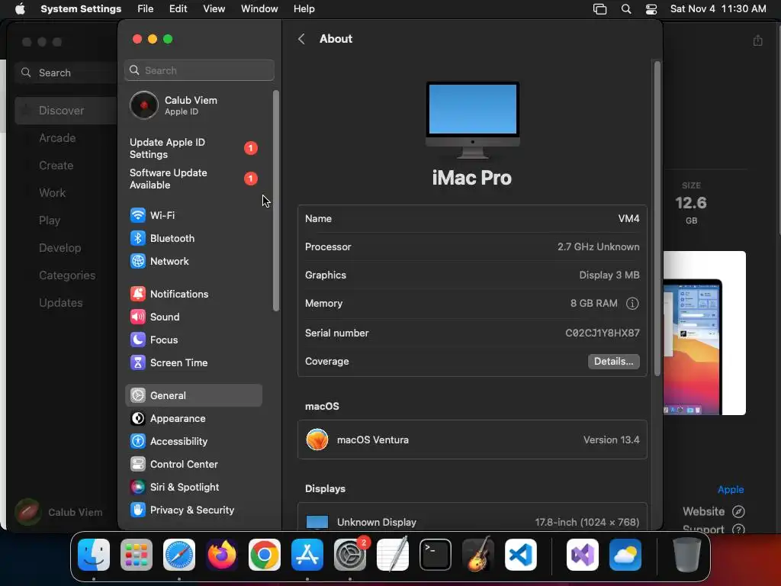The width and height of the screenshot is (781, 586).
Task: Open Launchpad from the Dock
Action: click(x=137, y=555)
